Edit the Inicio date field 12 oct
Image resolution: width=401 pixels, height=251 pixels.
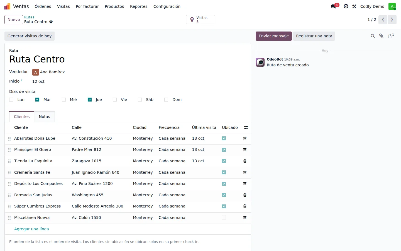click(x=38, y=81)
